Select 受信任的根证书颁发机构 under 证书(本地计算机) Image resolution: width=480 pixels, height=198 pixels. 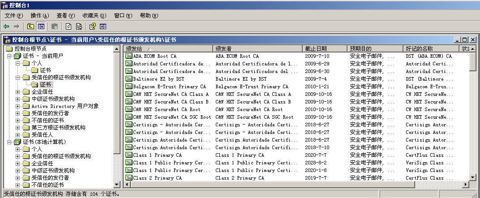pyautogui.click(x=61, y=156)
